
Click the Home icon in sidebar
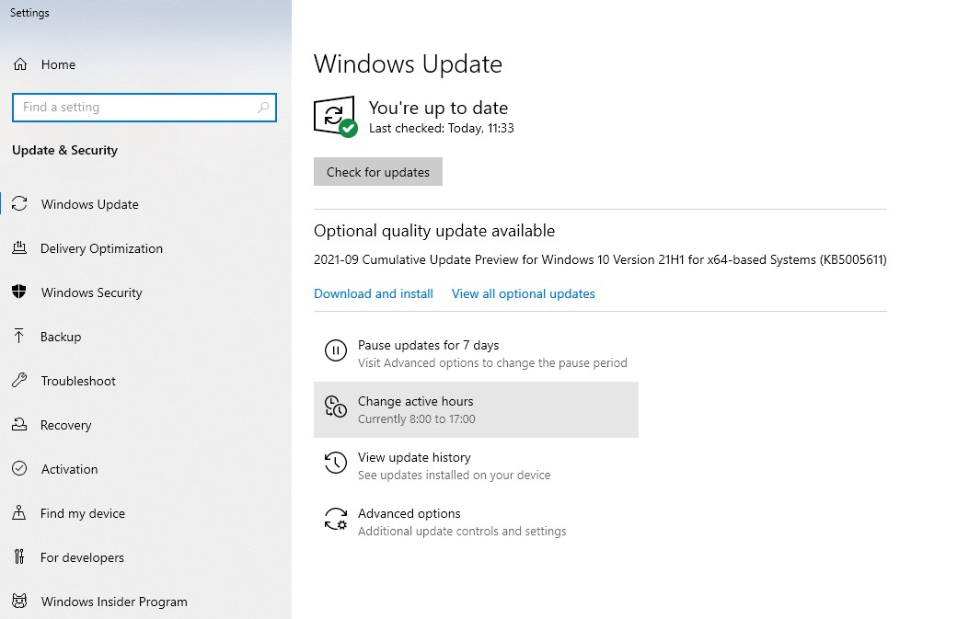pos(19,64)
